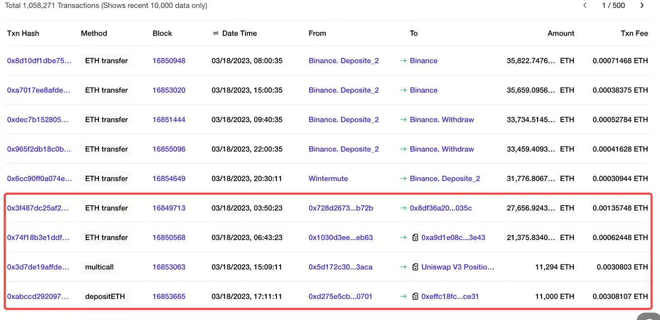Open Binance. Withdraw in the 22:00:35 row
This screenshot has height=320, width=660.
point(442,149)
